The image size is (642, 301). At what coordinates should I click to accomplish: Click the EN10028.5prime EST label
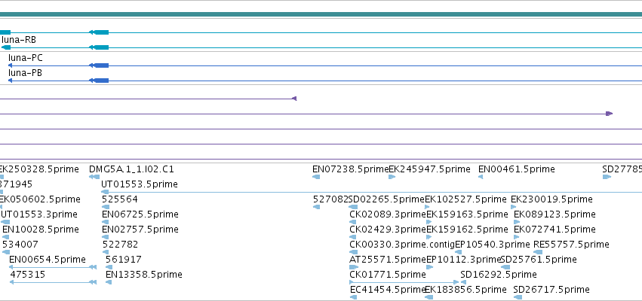click(x=41, y=230)
